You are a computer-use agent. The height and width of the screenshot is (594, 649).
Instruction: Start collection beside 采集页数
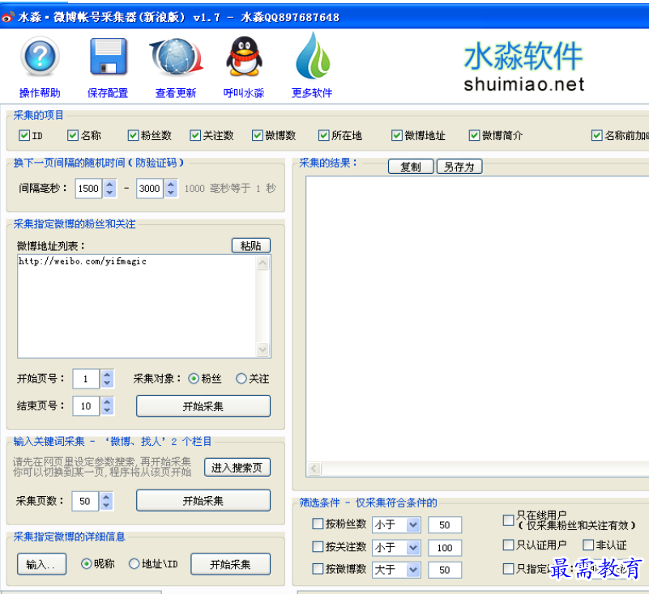(x=203, y=501)
